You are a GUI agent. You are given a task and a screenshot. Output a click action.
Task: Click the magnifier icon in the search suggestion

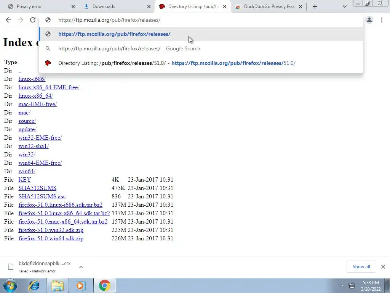tap(48, 48)
